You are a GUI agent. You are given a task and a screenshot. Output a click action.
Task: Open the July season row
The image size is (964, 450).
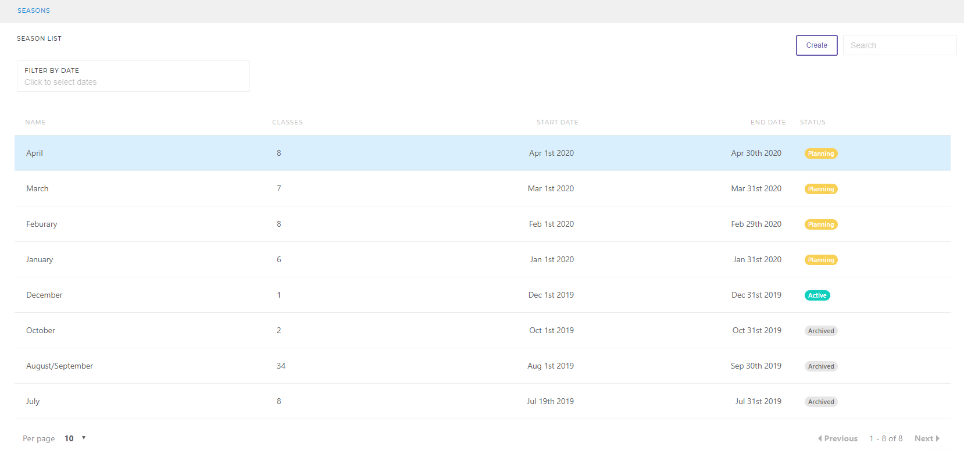coord(483,401)
